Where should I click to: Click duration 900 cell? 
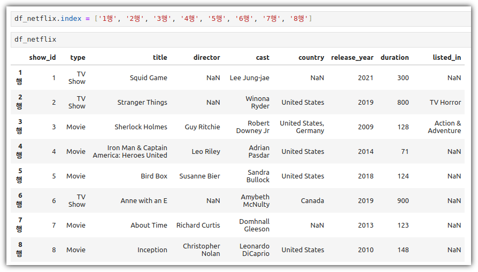[x=403, y=201]
